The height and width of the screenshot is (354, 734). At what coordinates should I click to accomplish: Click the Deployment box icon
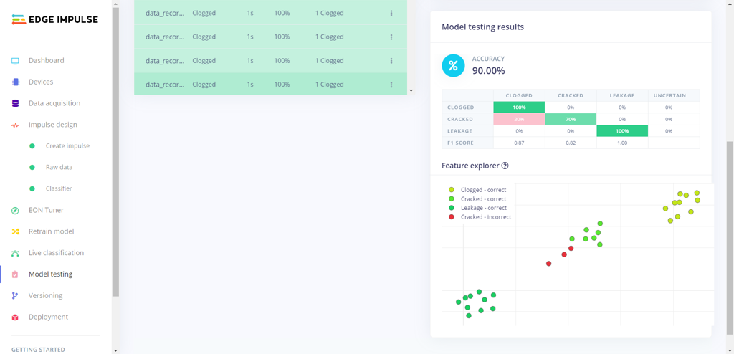pyautogui.click(x=15, y=317)
